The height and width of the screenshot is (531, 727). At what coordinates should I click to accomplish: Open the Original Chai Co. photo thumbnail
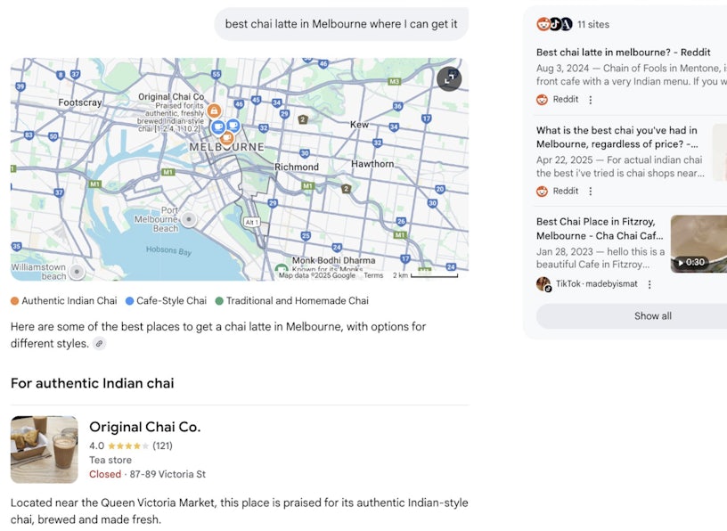tap(44, 449)
